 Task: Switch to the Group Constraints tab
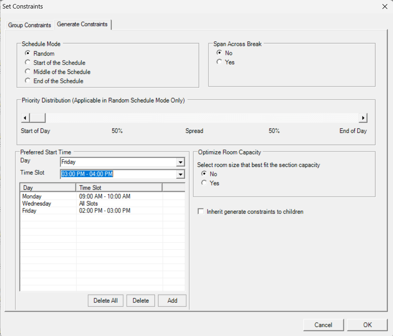tap(30, 25)
